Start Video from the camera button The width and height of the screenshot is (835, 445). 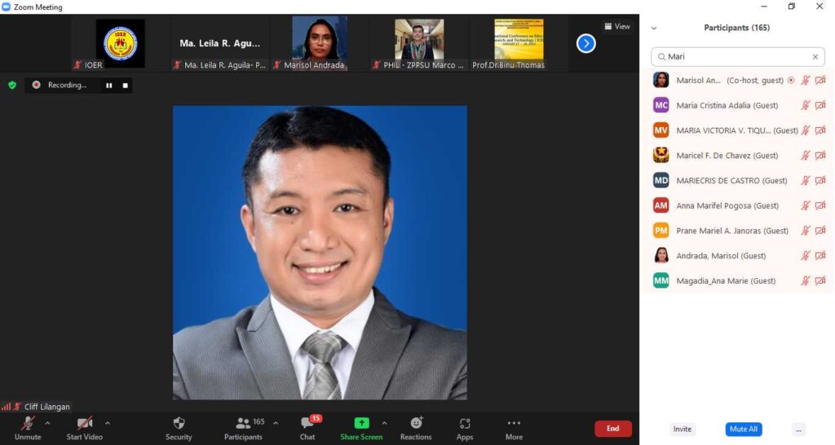coord(84,424)
